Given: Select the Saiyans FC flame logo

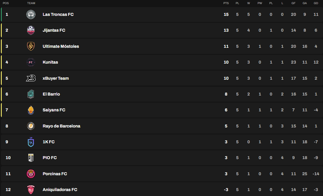Looking at the screenshot, I should pyautogui.click(x=31, y=110).
